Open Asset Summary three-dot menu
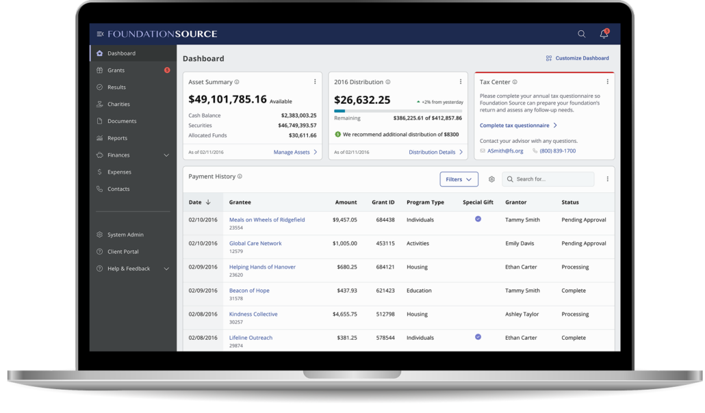 [x=315, y=82]
